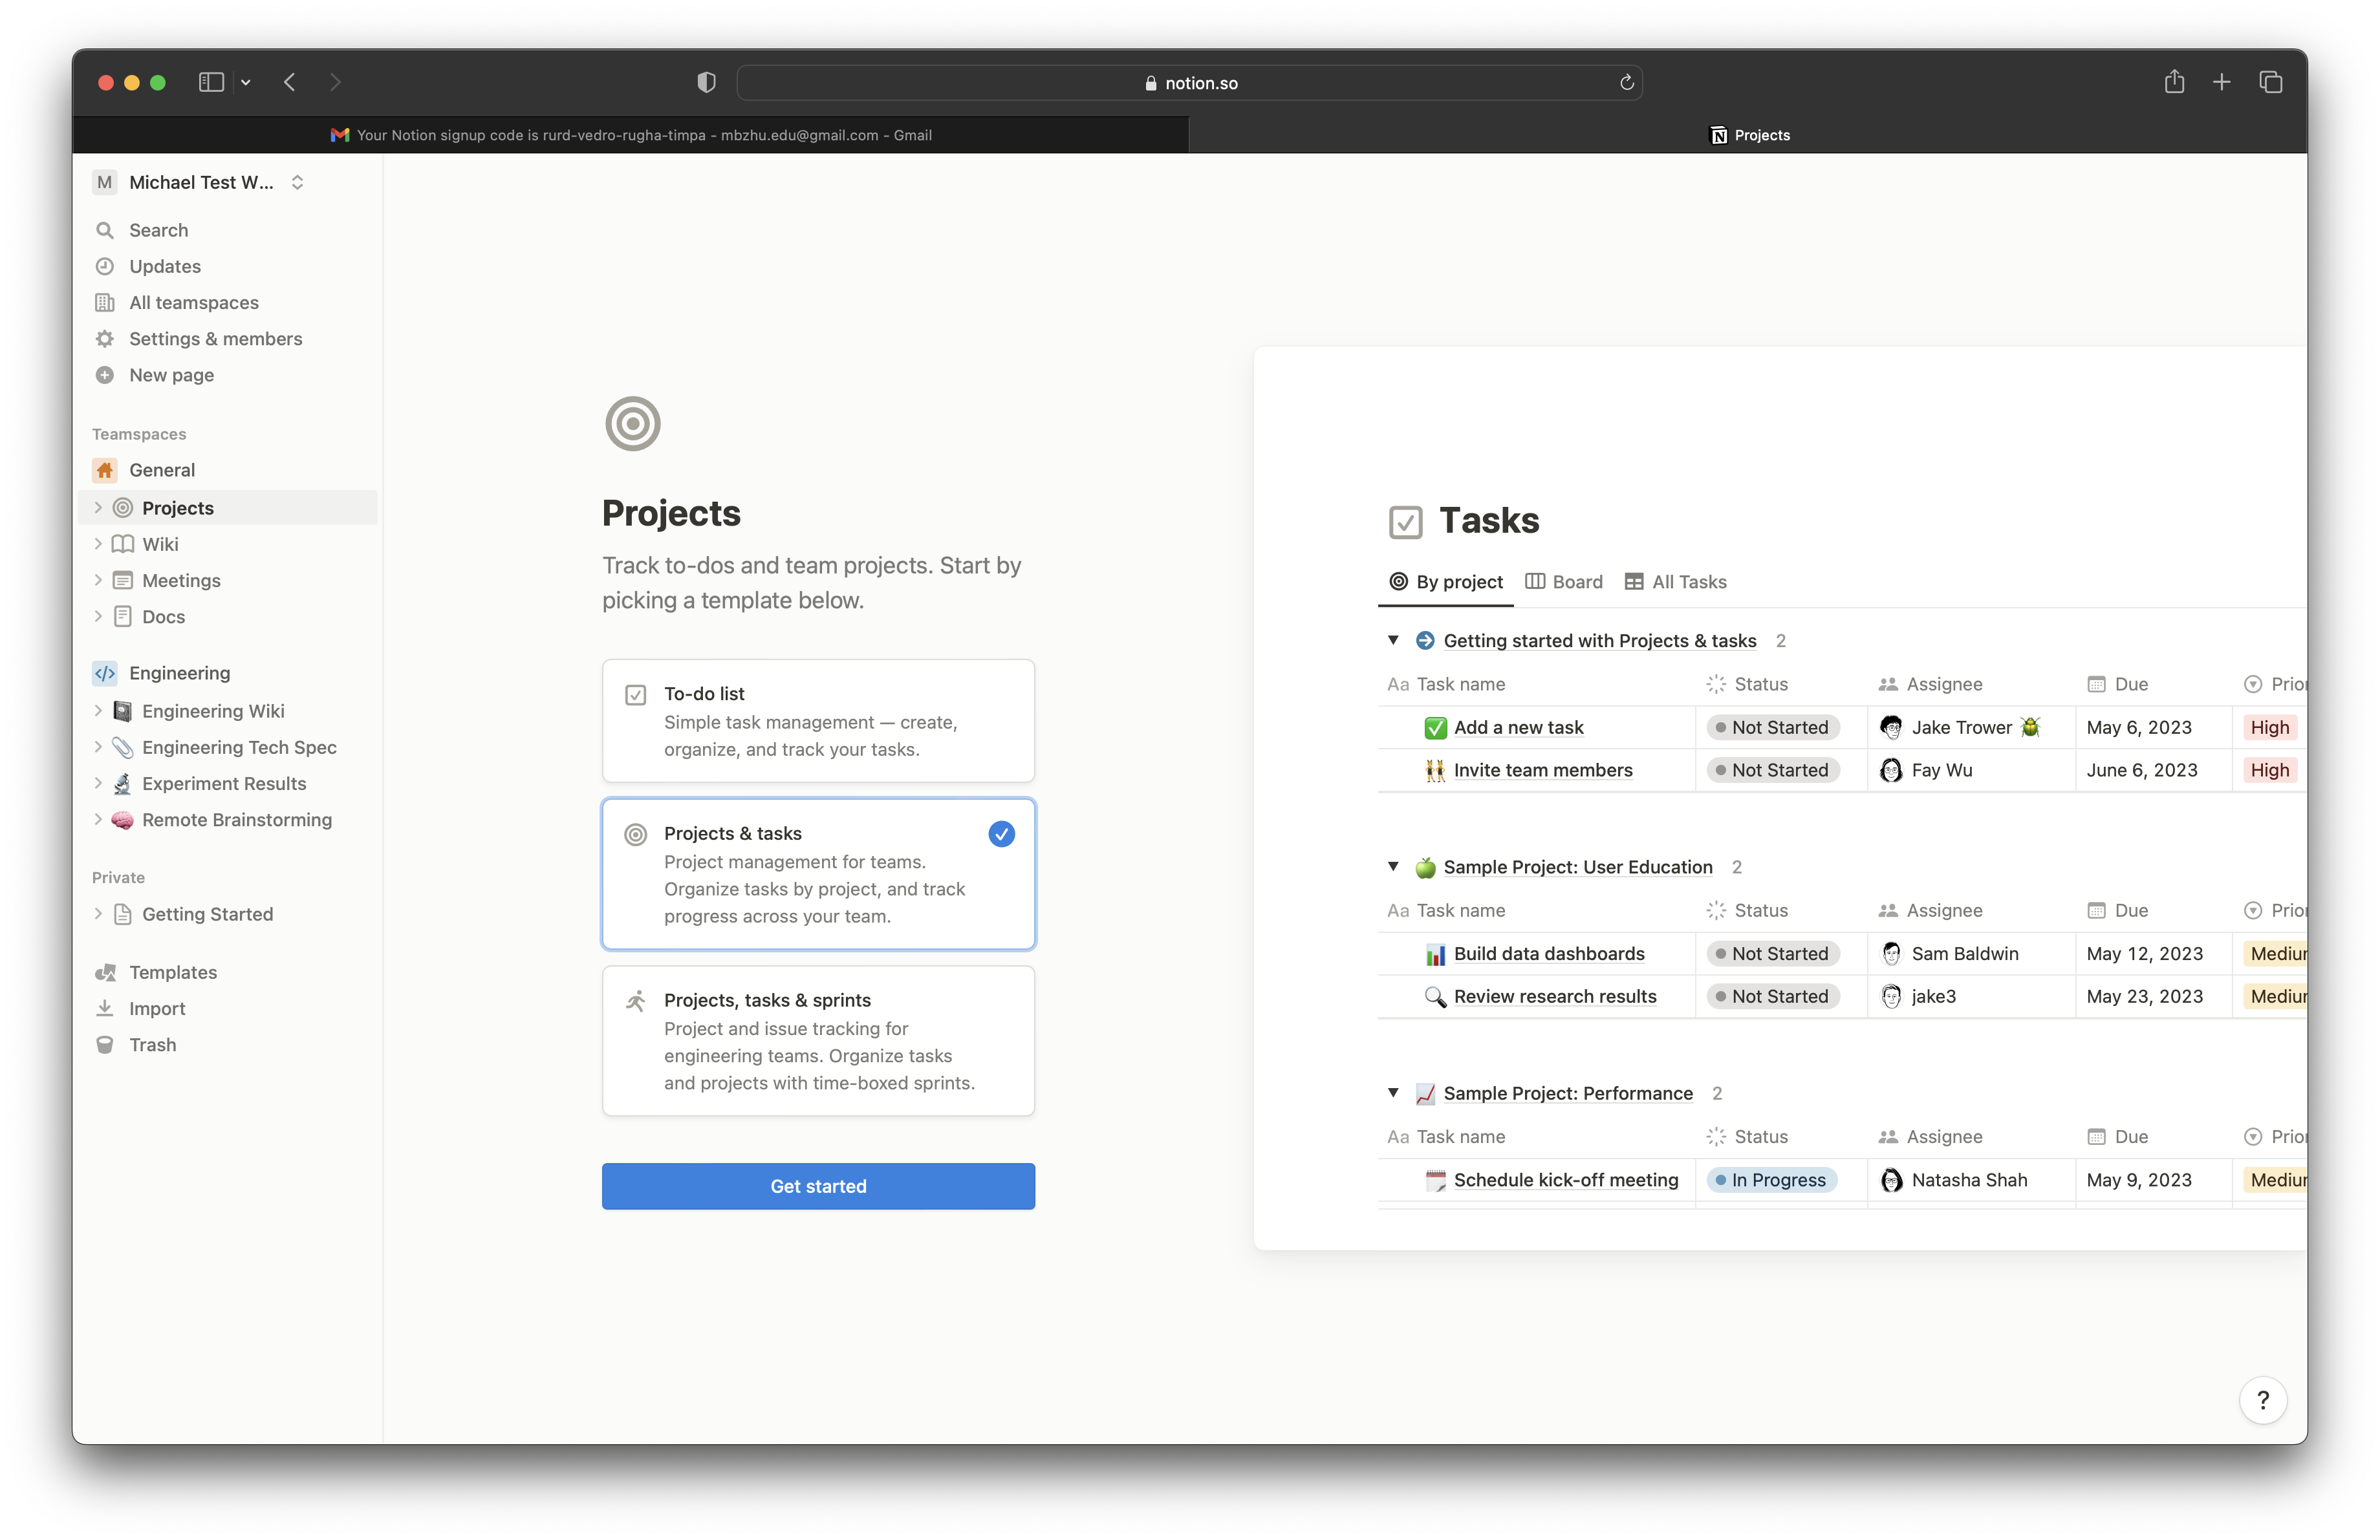Click the Search magnifier icon in sidebar

[104, 230]
